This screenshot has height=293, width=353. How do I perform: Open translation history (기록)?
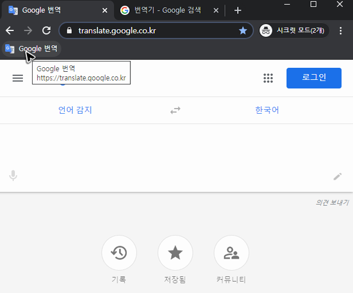coord(119,253)
